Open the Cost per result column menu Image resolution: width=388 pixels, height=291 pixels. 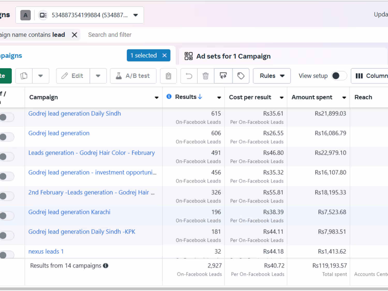pyautogui.click(x=282, y=97)
